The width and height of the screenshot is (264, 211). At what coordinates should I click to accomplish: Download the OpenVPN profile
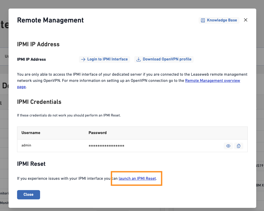coord(164,59)
